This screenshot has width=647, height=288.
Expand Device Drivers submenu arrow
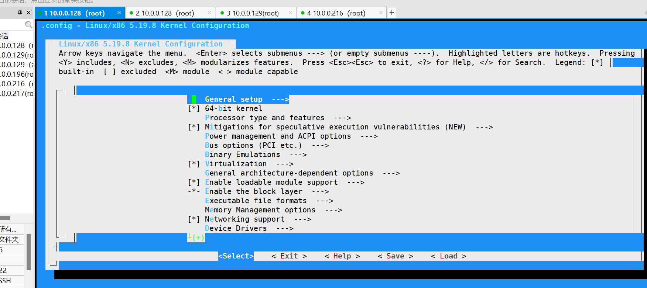(285, 228)
